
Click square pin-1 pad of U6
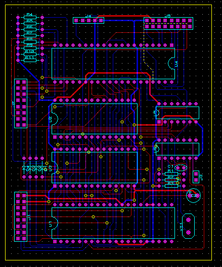[x=159, y=158]
